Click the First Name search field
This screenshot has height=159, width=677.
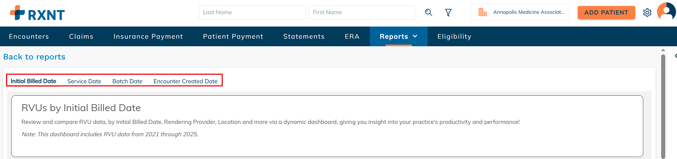362,12
